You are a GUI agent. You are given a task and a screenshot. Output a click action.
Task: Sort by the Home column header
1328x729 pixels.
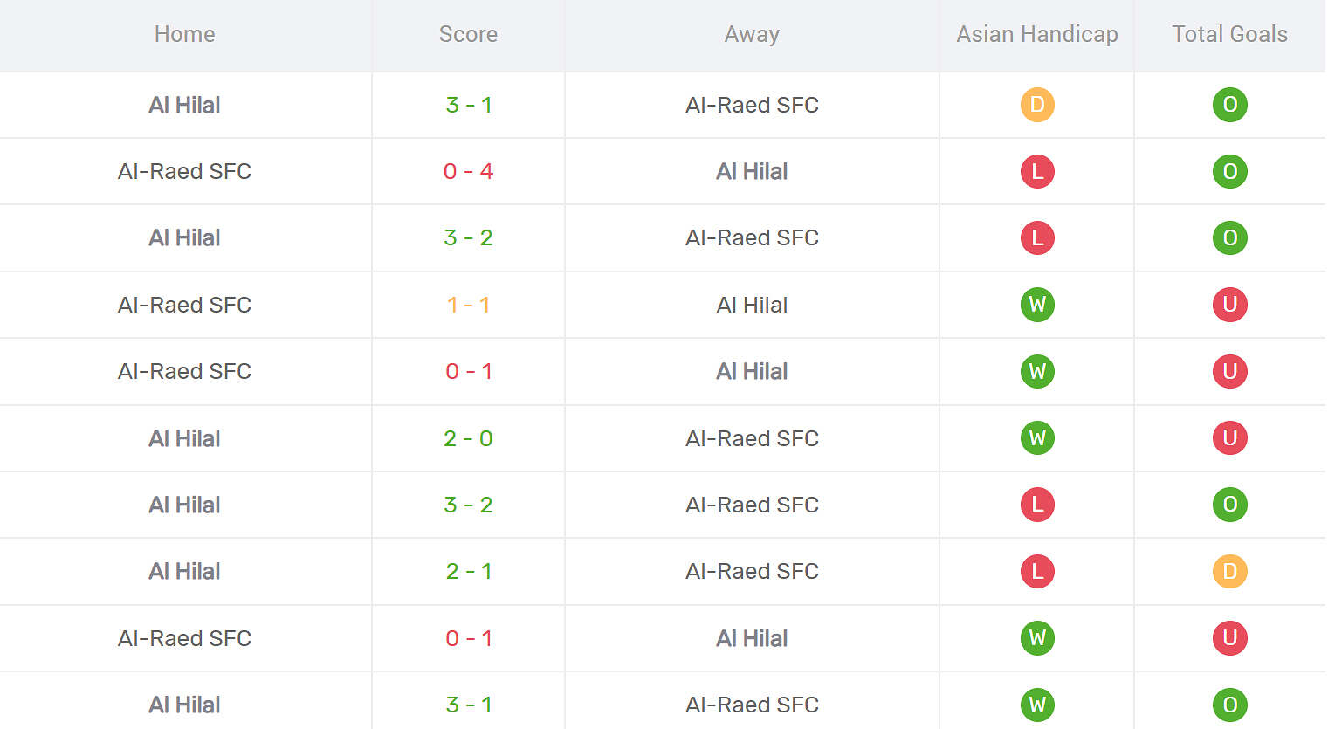184,35
